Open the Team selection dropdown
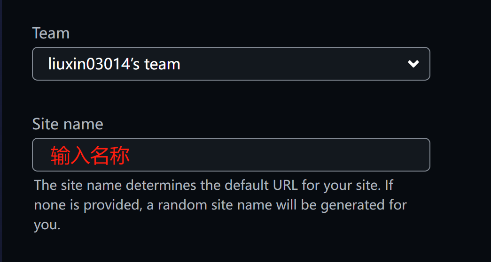491x262 pixels. 231,64
